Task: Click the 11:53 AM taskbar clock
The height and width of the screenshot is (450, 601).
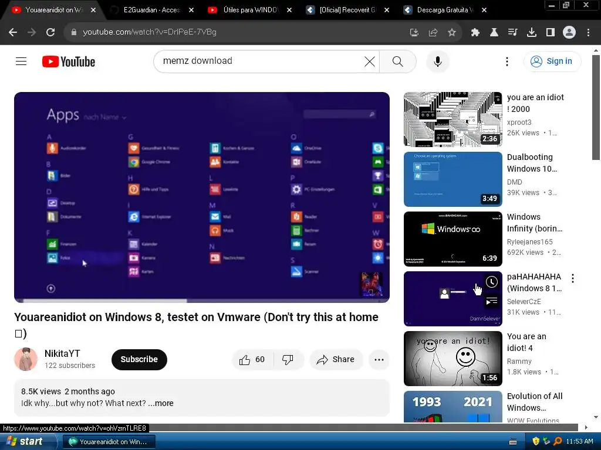Action: pyautogui.click(x=579, y=441)
